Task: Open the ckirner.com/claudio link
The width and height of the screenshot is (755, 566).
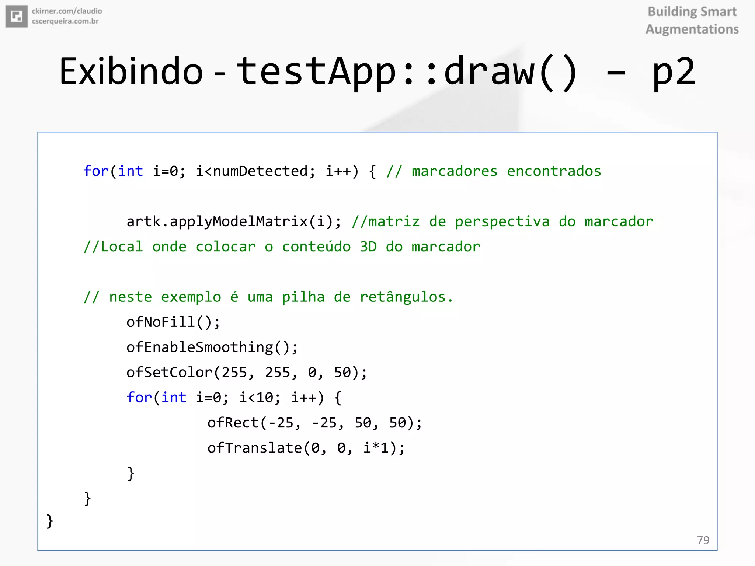Action: pyautogui.click(x=67, y=11)
